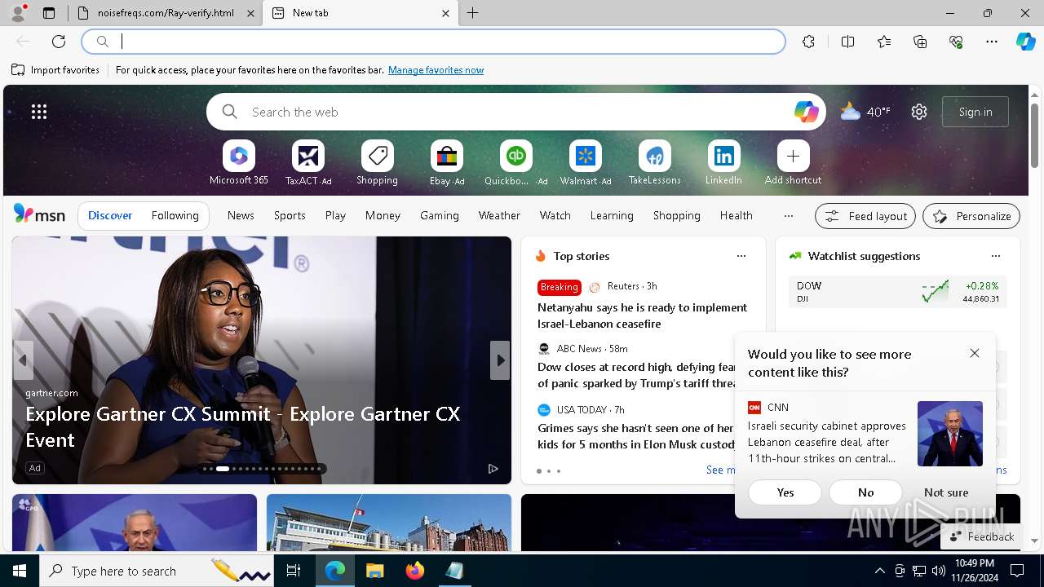Open the Shopping shortcut tile

pos(377,163)
